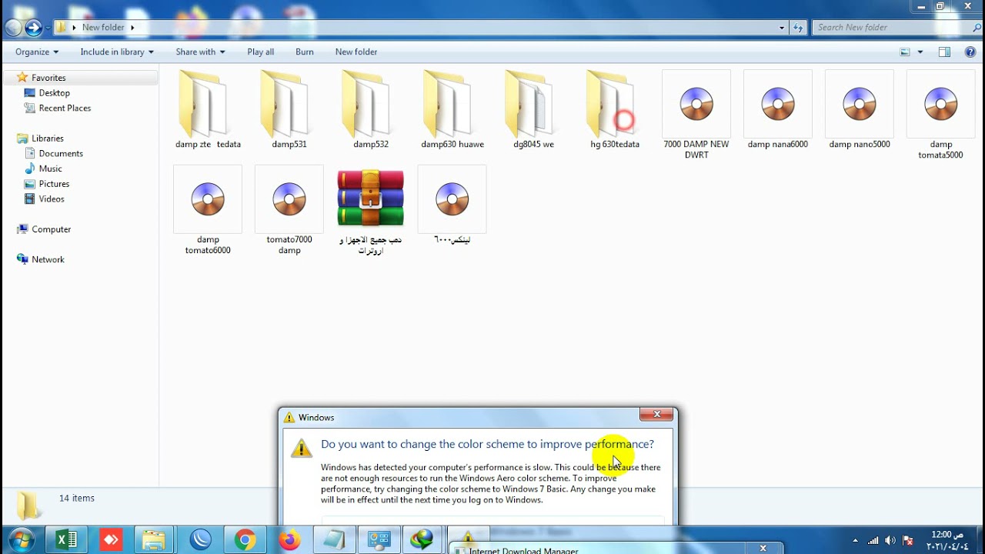Select Recent Places in navigation pane
This screenshot has height=554, width=985.
(x=65, y=108)
